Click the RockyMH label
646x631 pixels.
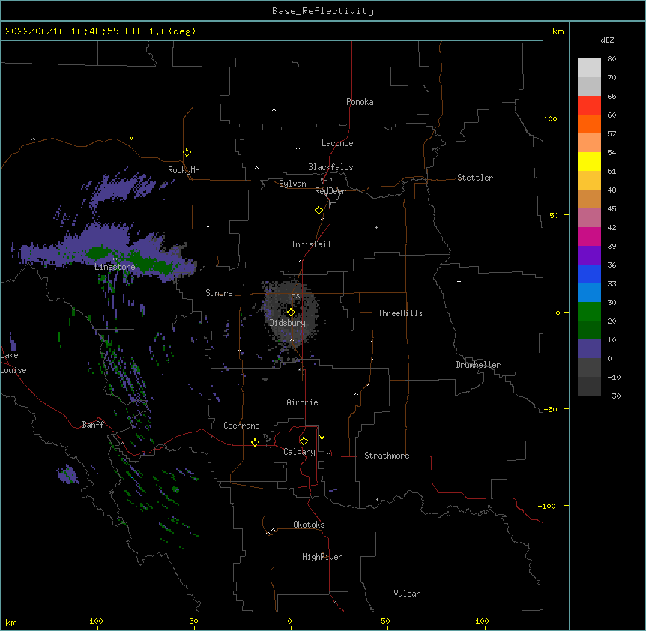(184, 170)
